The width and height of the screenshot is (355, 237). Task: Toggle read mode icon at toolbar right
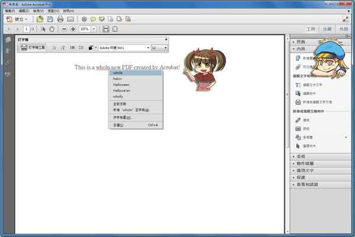346,20
